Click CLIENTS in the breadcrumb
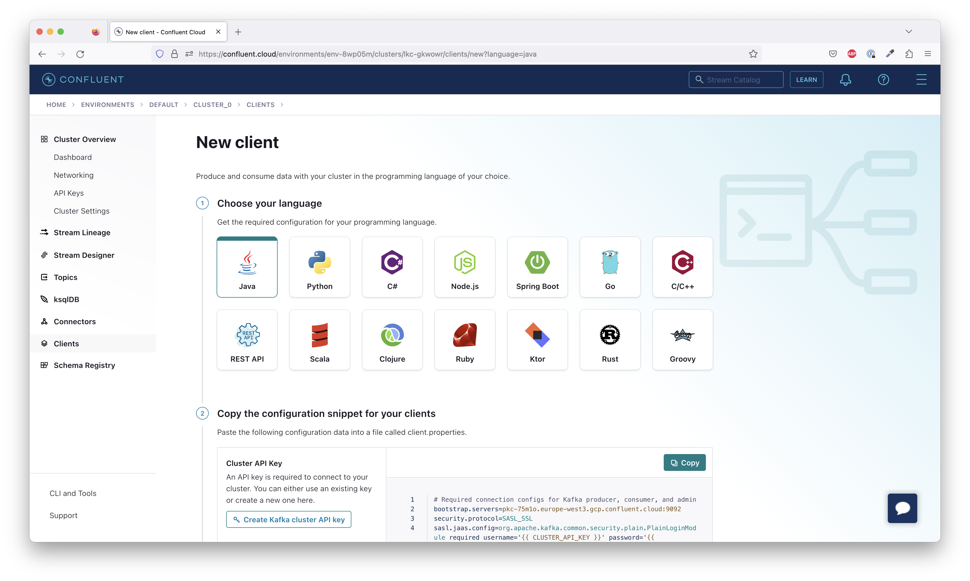This screenshot has height=581, width=970. (260, 105)
